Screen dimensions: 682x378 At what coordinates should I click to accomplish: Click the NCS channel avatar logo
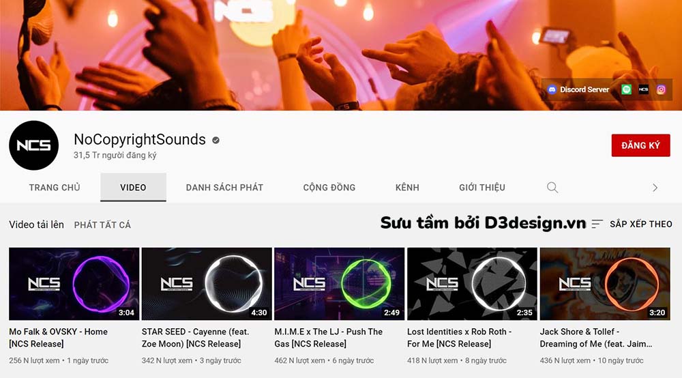coord(33,145)
